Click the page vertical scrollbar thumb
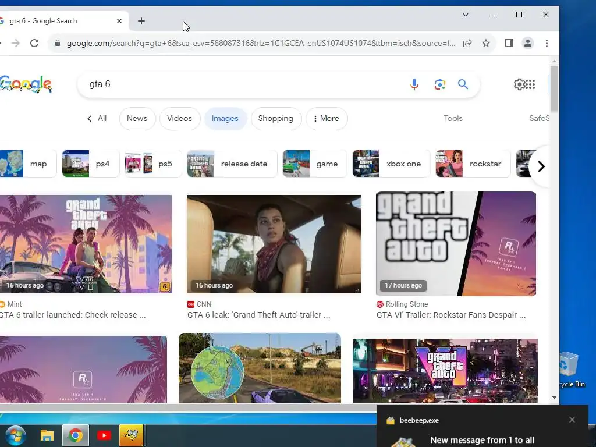The height and width of the screenshot is (447, 596). coord(554,88)
